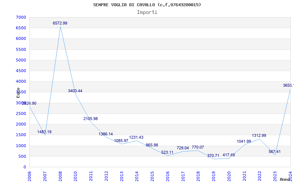294x183 pixels.
Task: Click the 4000 tick on Euro axis
Action: click(21, 81)
